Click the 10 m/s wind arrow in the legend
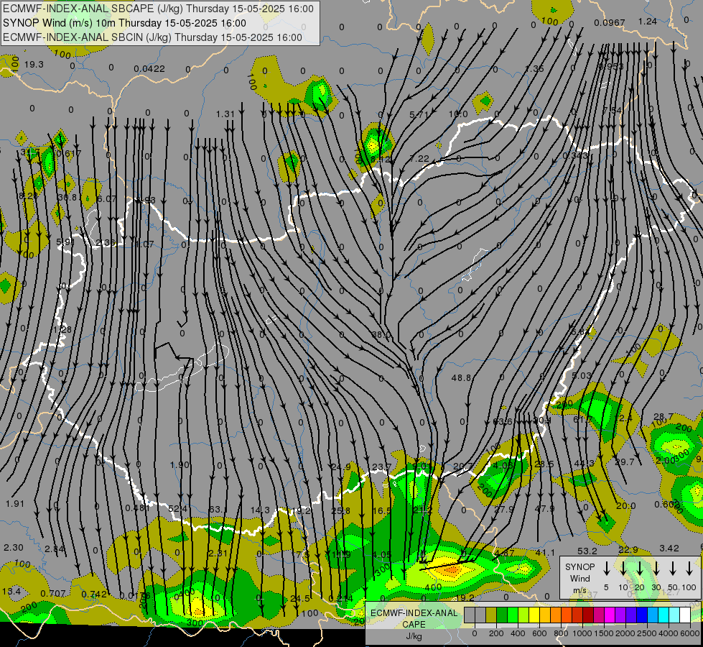This screenshot has height=647, width=703. point(623,569)
